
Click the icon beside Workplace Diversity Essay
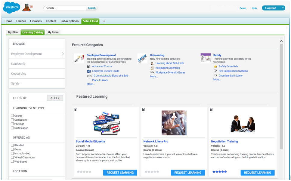[152, 72]
